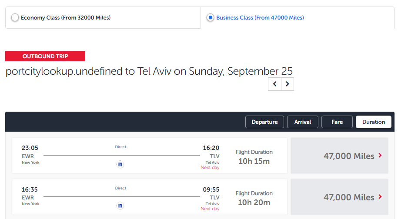Go to next day with right chevron
The image size is (398, 219).
288,84
